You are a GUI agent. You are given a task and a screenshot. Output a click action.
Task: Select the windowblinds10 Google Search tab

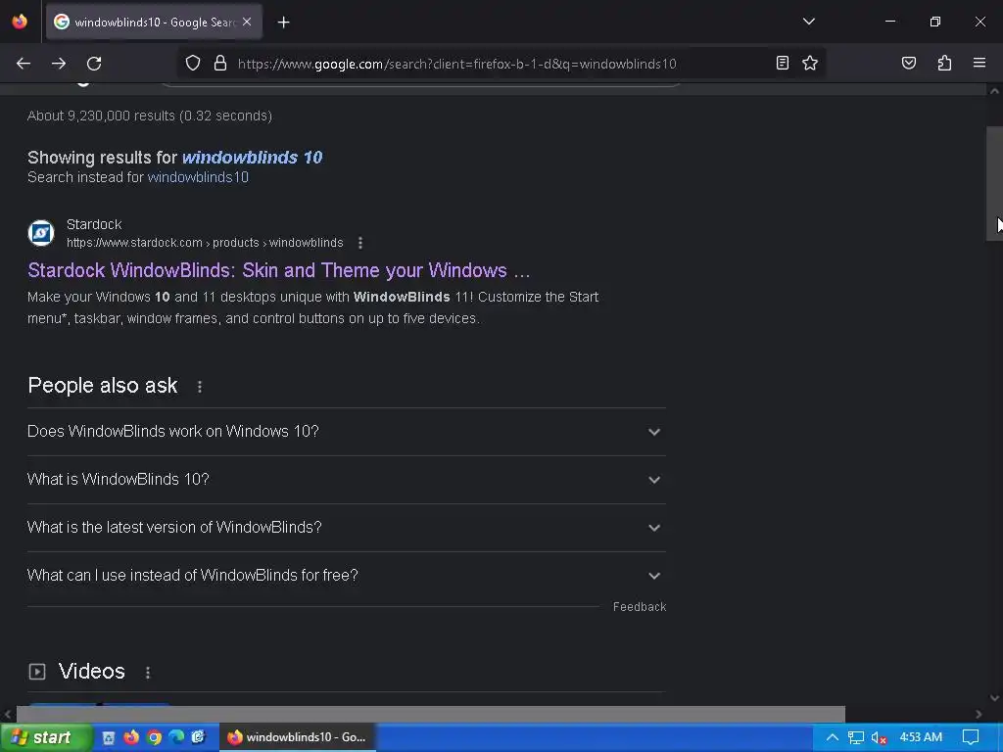tap(154, 23)
